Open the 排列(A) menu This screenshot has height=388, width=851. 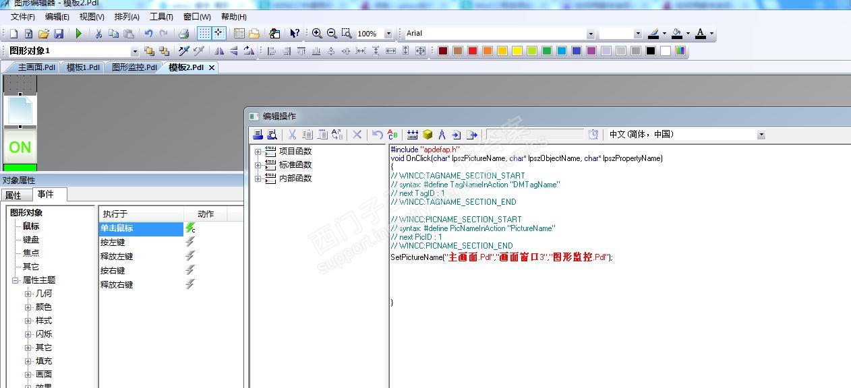[127, 17]
